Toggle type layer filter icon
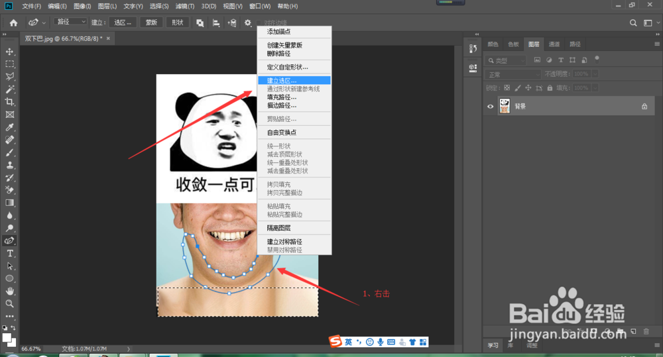 (561, 60)
